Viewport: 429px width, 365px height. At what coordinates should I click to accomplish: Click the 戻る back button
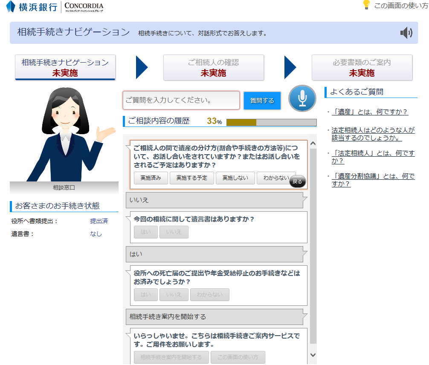(x=297, y=182)
